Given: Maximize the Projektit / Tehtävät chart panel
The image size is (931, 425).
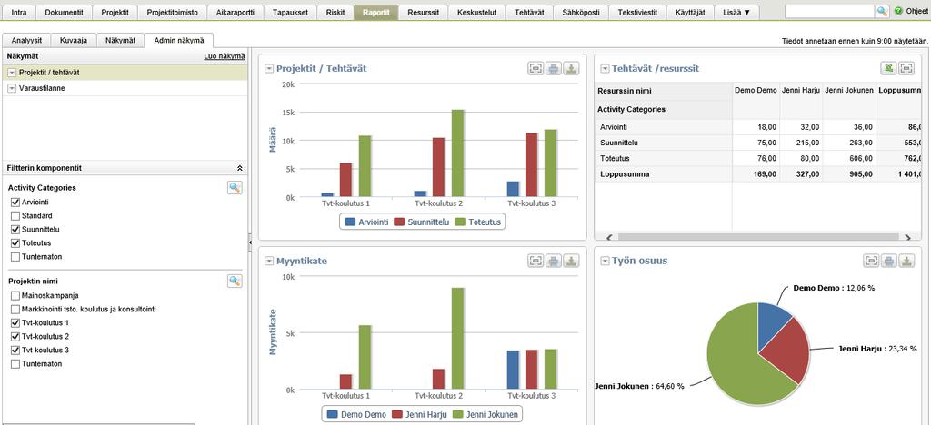Looking at the screenshot, I should point(536,69).
